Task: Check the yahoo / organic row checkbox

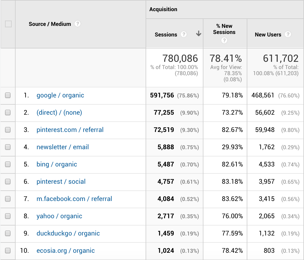Action: pos(8,216)
